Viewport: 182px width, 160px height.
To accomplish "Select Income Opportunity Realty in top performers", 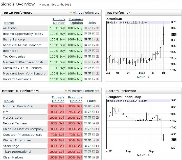I will tap(23, 34).
